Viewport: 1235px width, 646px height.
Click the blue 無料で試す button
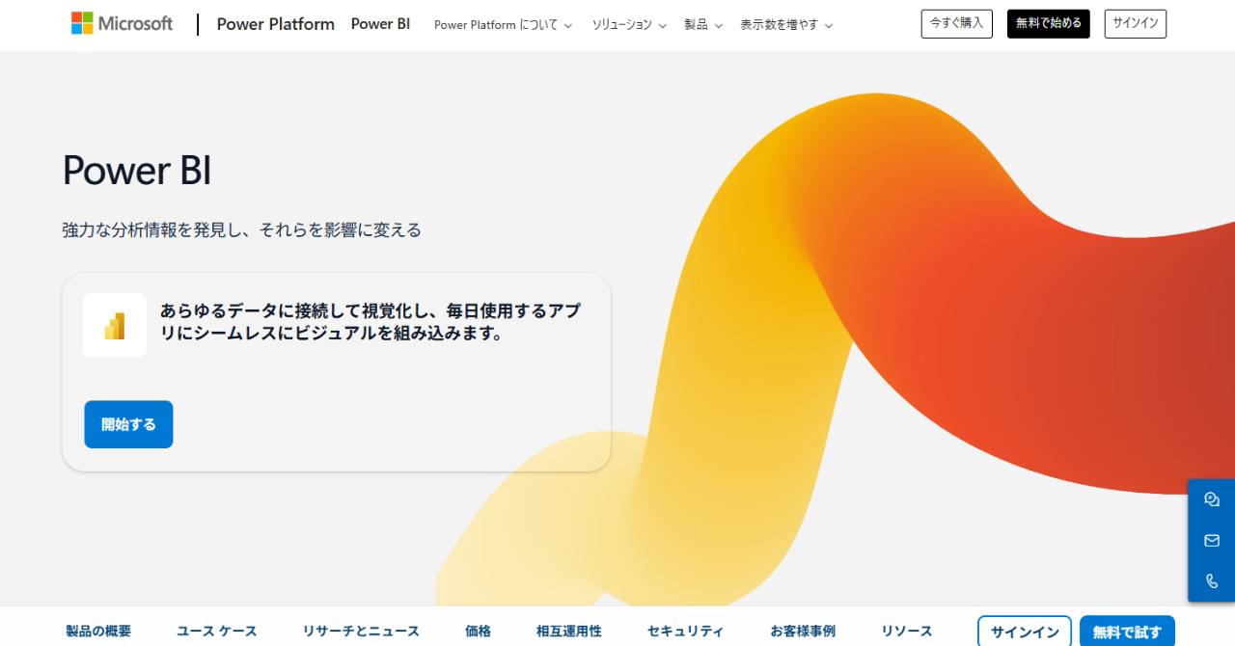coord(1127,633)
